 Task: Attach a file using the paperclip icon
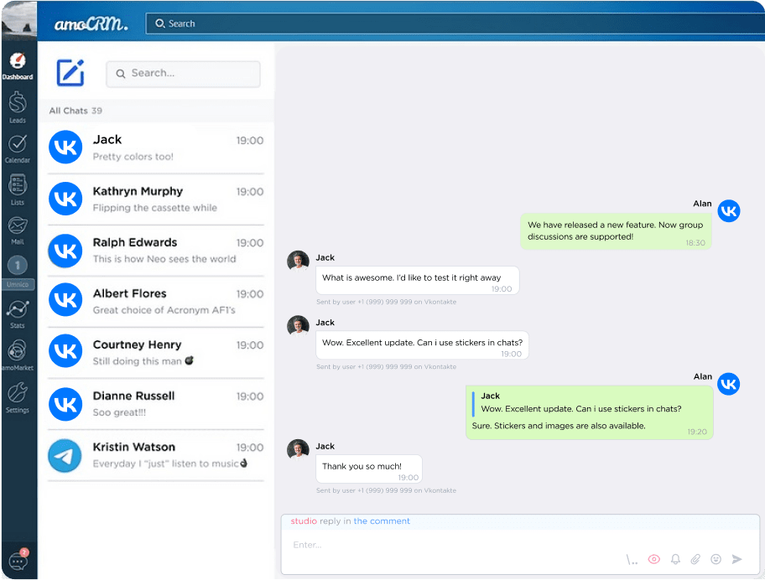[x=695, y=559]
